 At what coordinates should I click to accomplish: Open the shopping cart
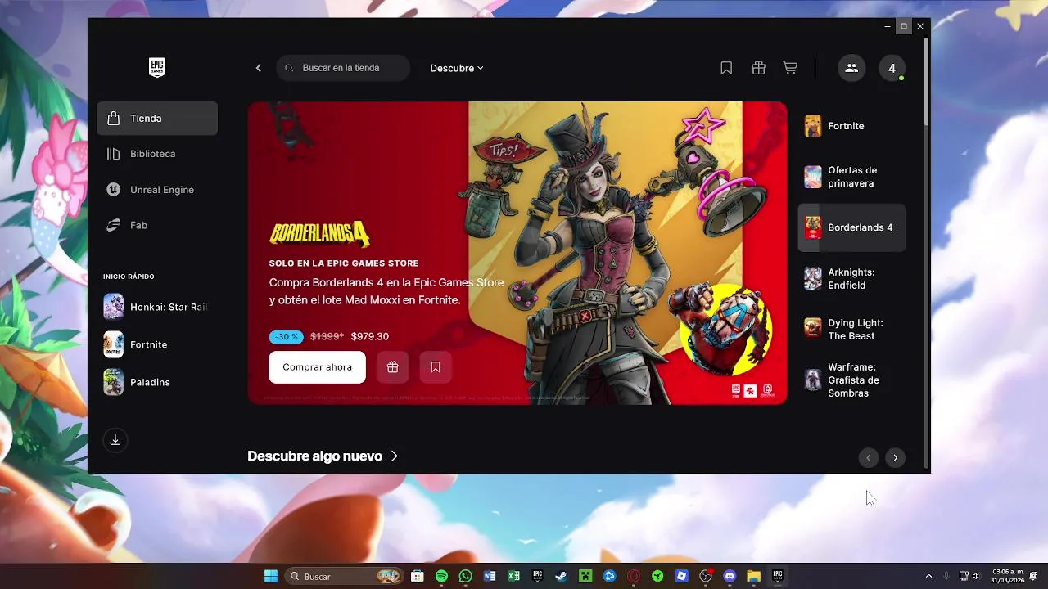click(790, 68)
